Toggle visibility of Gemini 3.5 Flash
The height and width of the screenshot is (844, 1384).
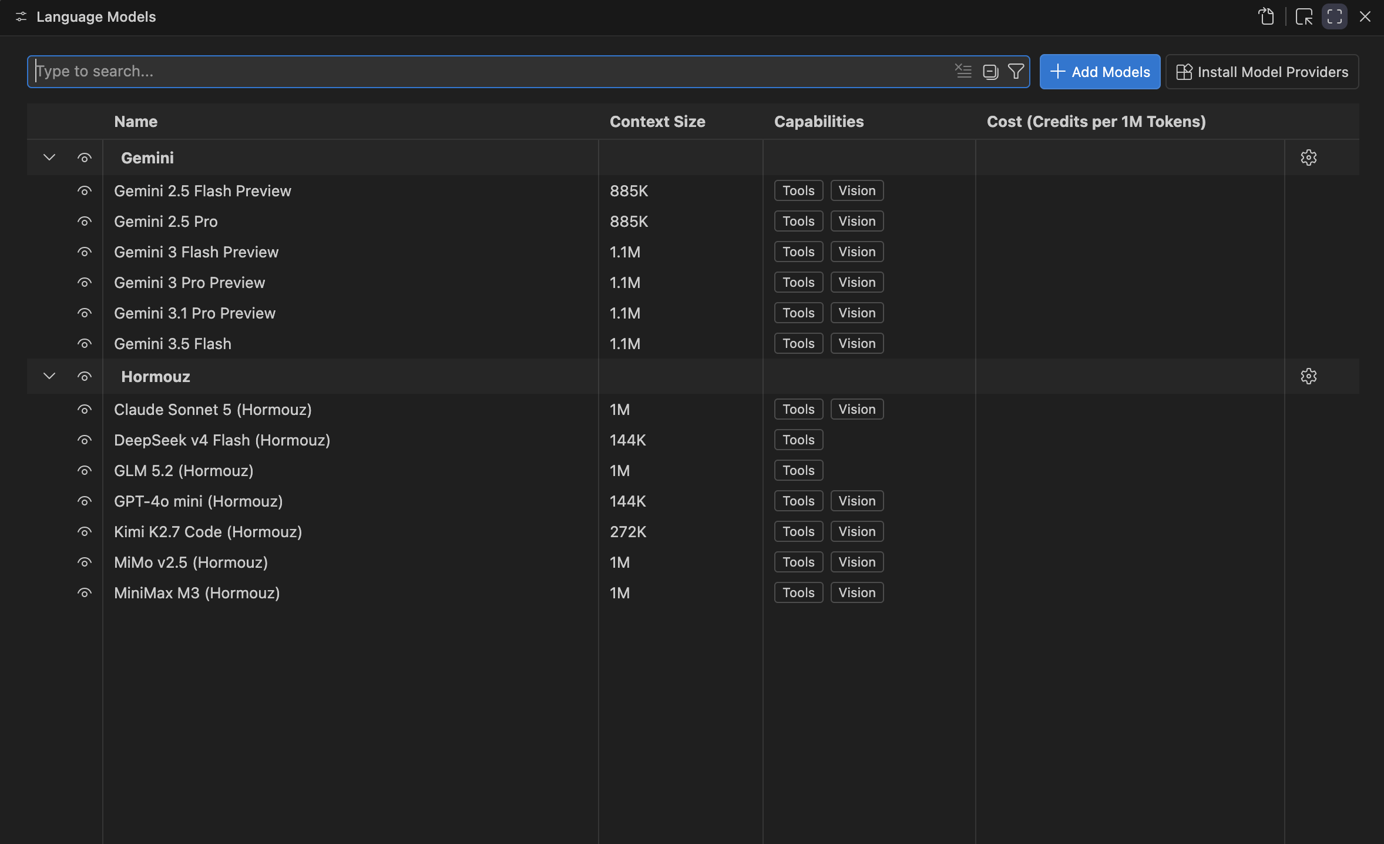tap(85, 343)
